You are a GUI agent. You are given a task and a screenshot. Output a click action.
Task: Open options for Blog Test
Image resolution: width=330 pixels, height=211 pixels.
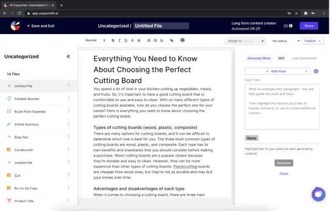[x=69, y=137]
